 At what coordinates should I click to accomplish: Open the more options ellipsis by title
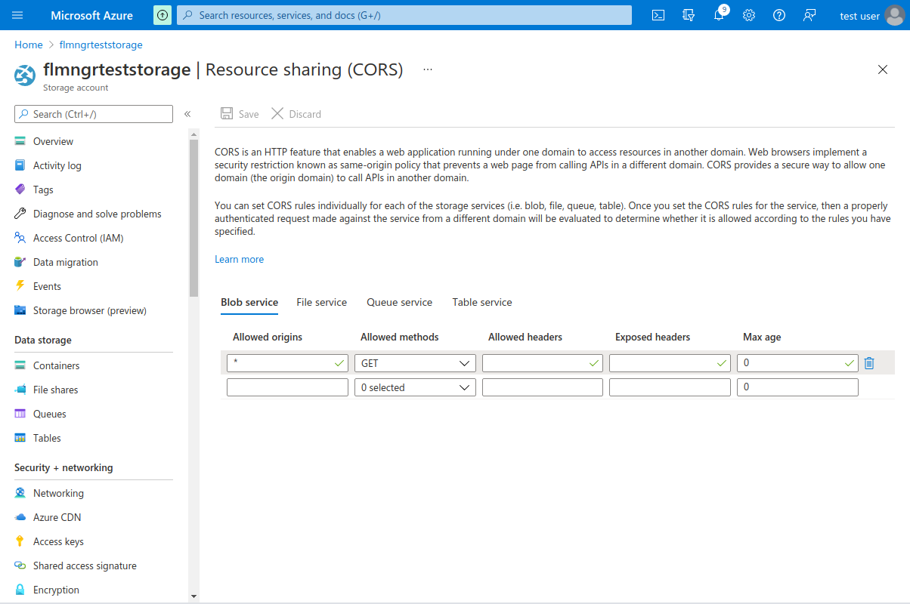coord(428,69)
